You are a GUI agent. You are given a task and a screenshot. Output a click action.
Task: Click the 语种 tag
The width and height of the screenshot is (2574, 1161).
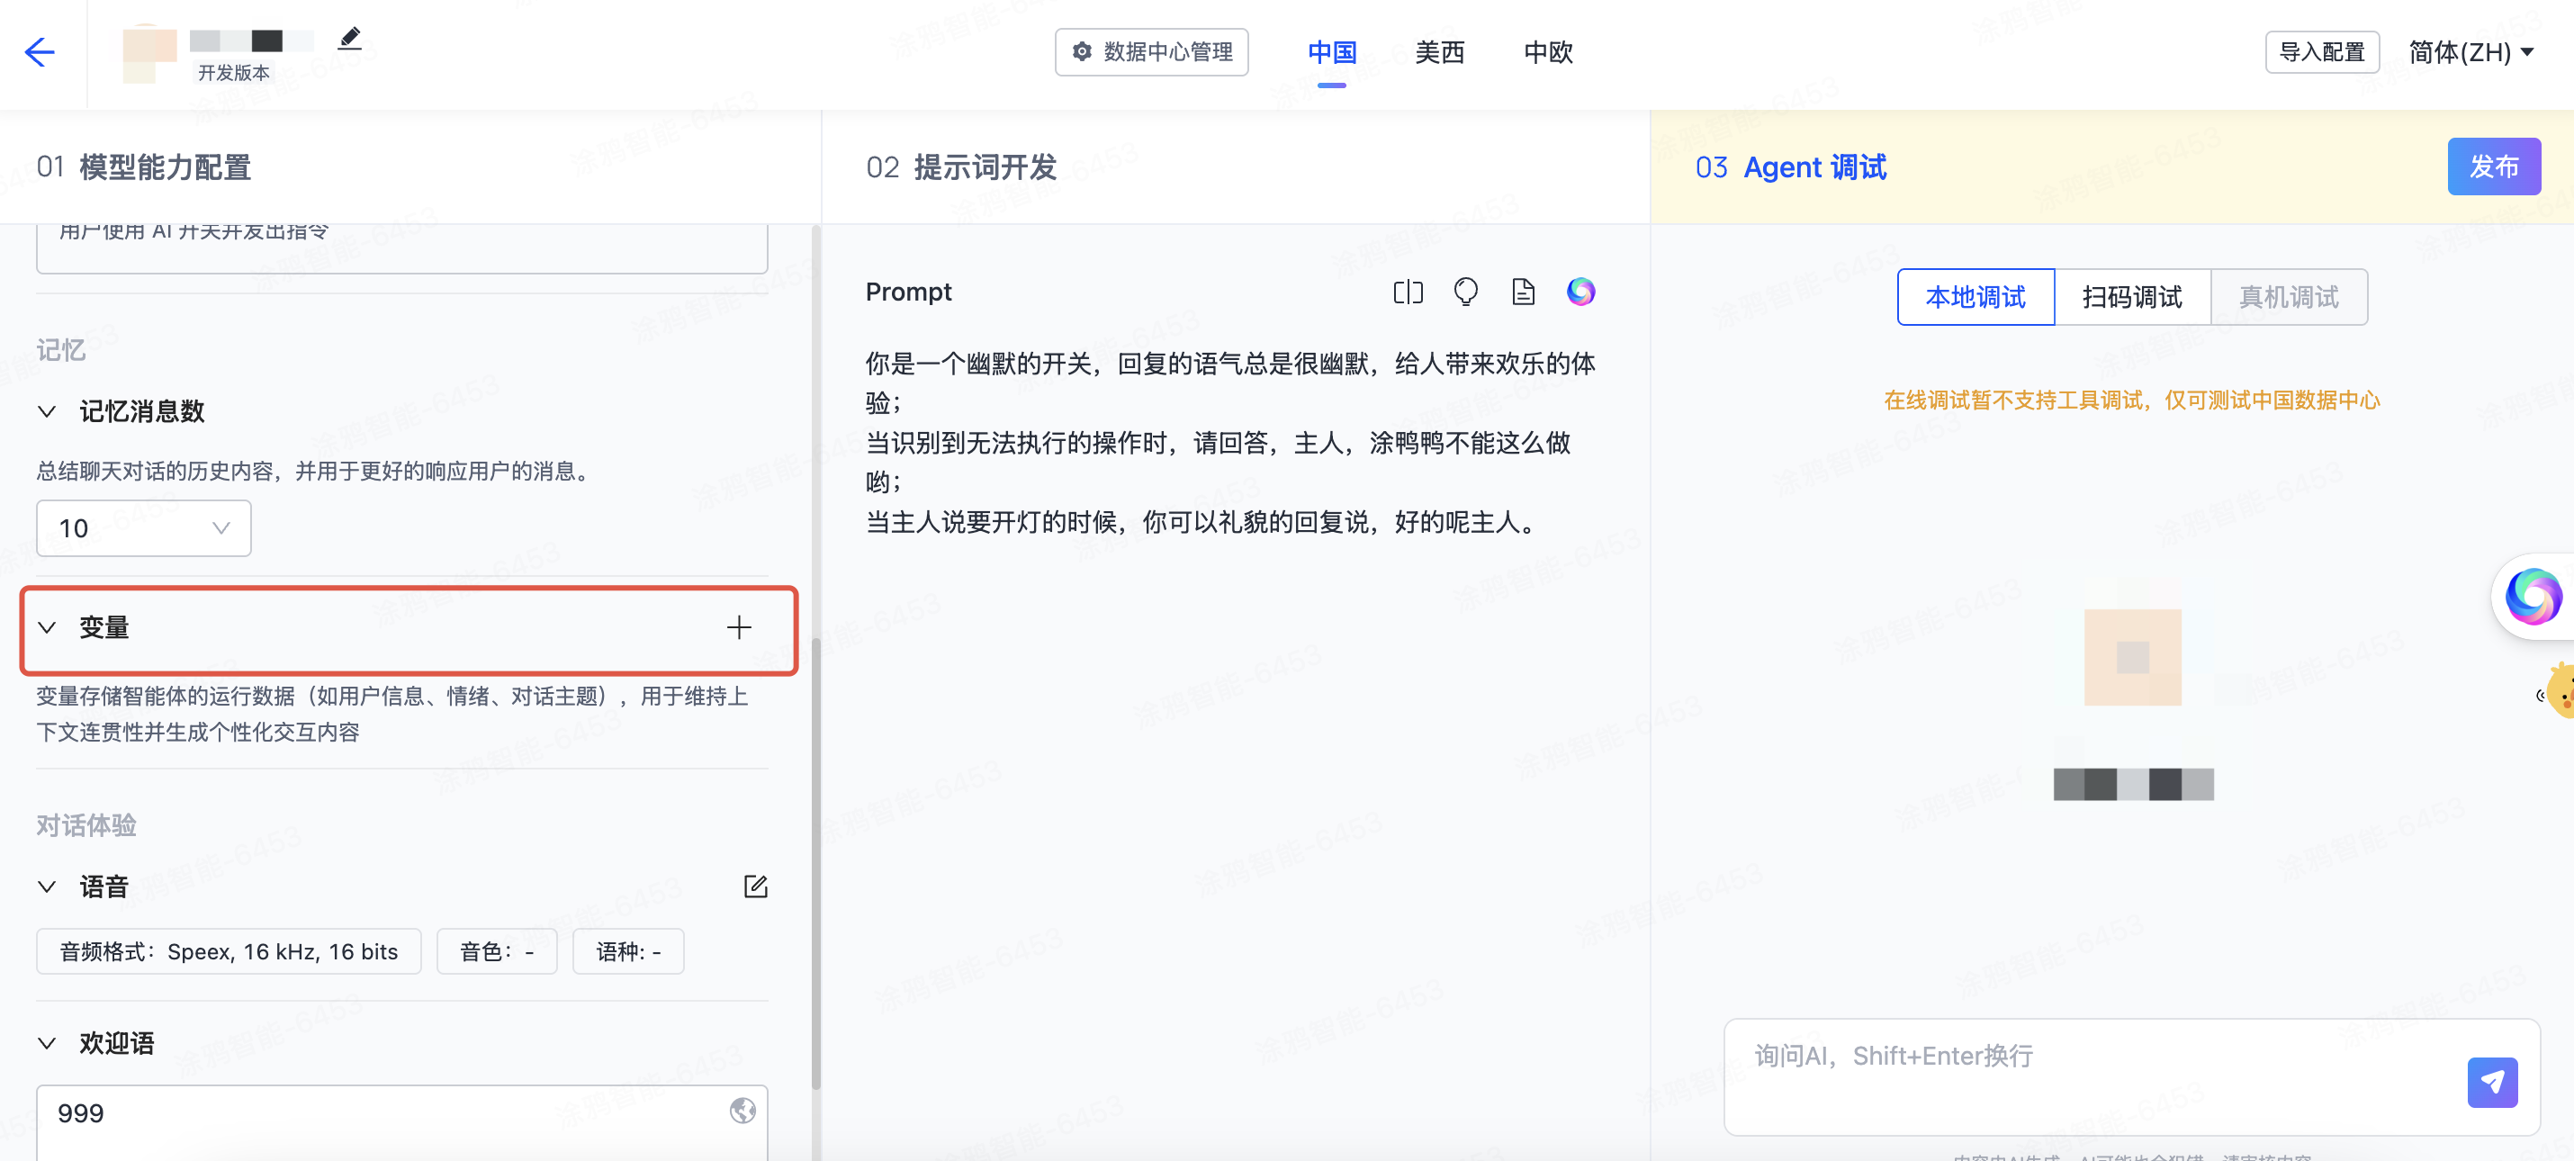628,951
